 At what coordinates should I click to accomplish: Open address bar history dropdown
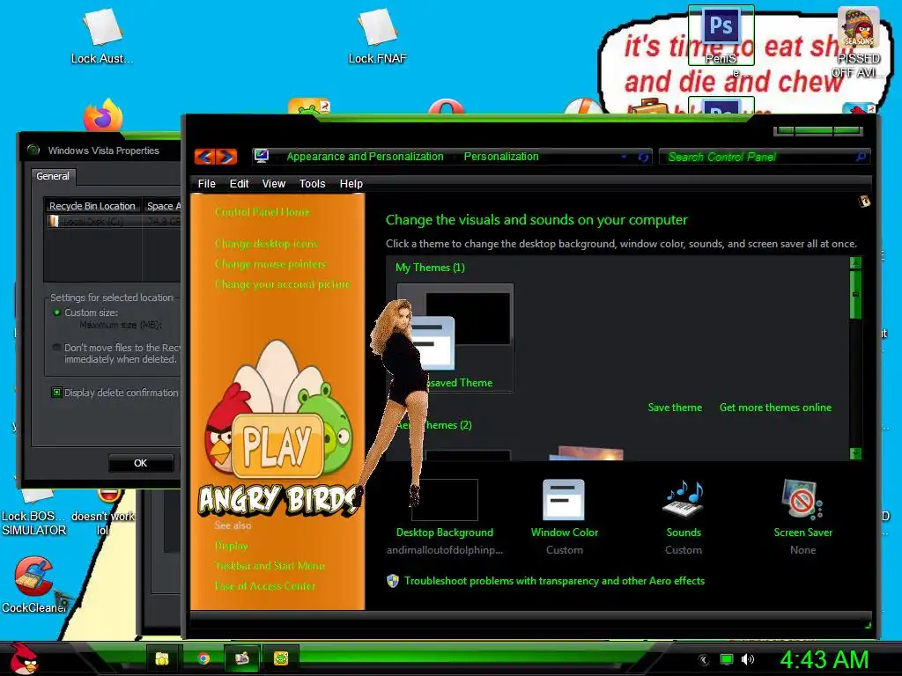point(625,157)
